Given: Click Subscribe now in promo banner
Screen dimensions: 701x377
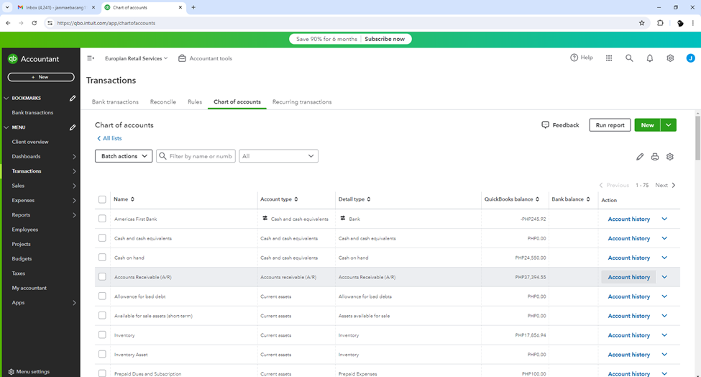Looking at the screenshot, I should [385, 39].
